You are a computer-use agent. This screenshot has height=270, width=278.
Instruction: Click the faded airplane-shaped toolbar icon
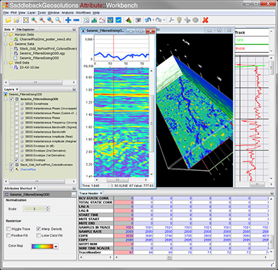pos(187,20)
